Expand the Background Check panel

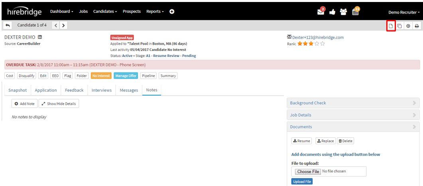[x=353, y=103]
